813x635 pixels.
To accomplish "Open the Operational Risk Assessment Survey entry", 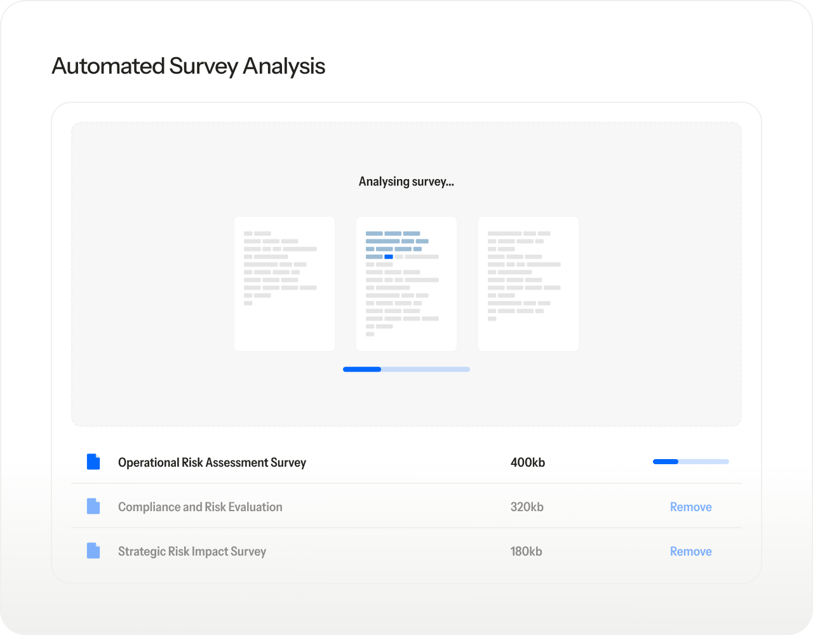I will (x=212, y=462).
